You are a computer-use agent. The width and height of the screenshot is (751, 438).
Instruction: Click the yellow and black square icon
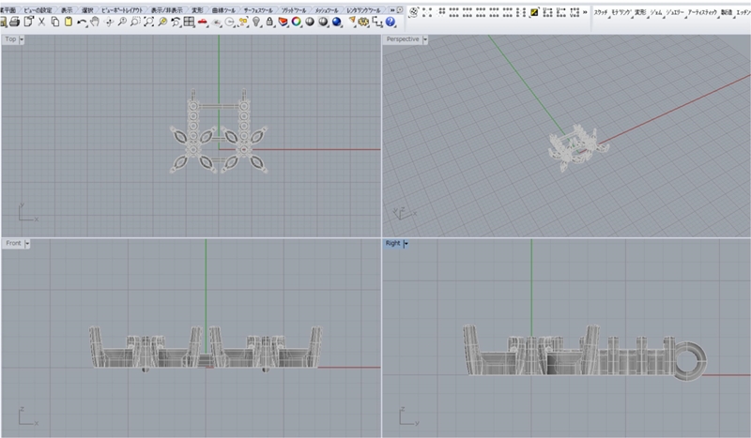click(x=534, y=12)
